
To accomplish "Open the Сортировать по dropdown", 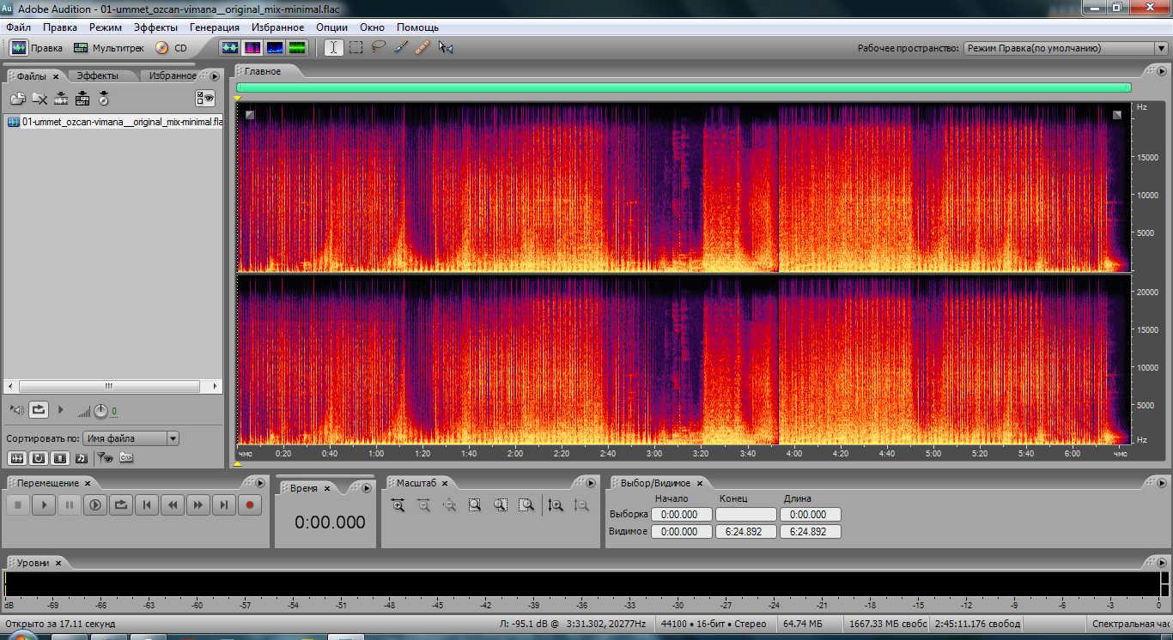I will [x=131, y=438].
